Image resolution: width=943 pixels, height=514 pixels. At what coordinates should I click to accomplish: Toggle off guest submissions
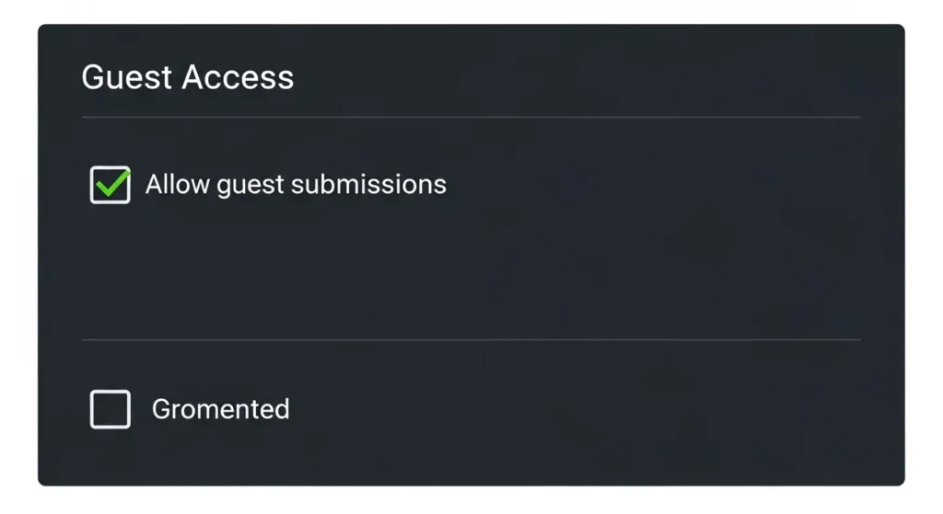point(110,185)
